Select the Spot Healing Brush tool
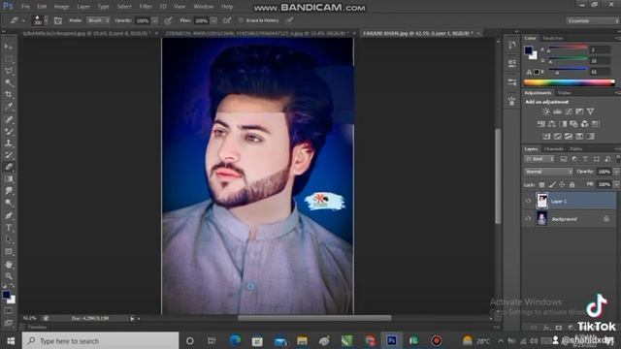Image resolution: width=621 pixels, height=349 pixels. pyautogui.click(x=9, y=119)
